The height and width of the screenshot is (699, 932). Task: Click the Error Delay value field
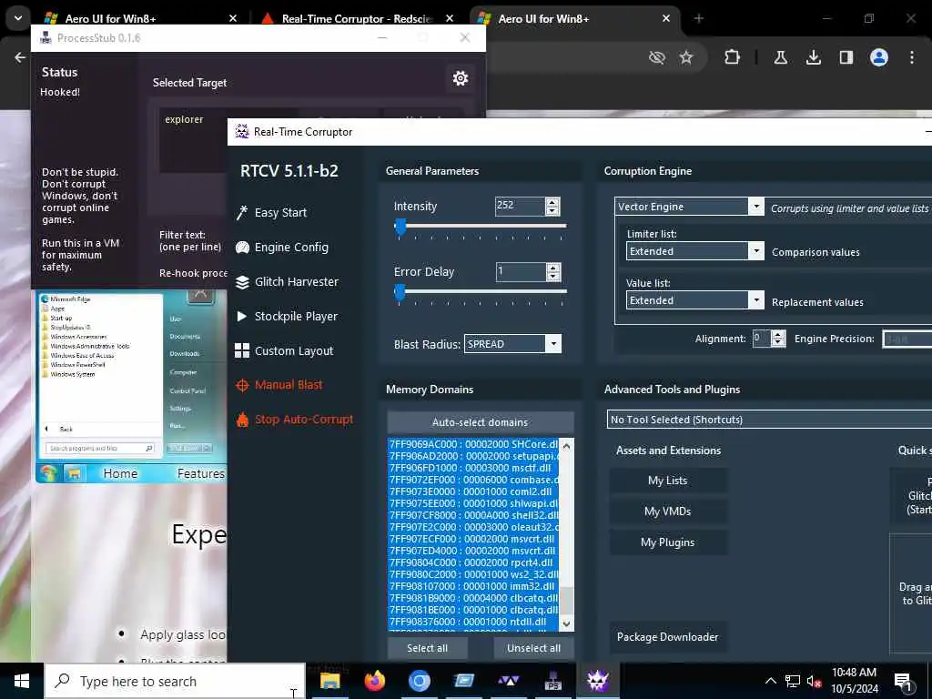point(521,271)
